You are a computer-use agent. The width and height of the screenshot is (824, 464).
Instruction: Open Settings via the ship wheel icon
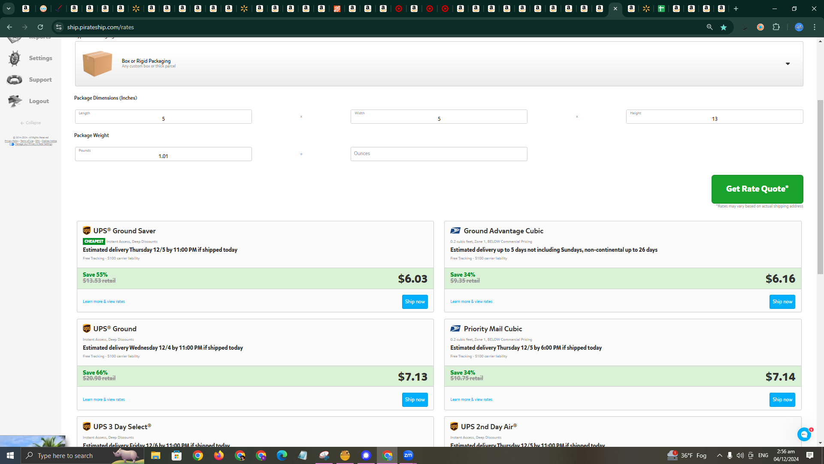(14, 58)
